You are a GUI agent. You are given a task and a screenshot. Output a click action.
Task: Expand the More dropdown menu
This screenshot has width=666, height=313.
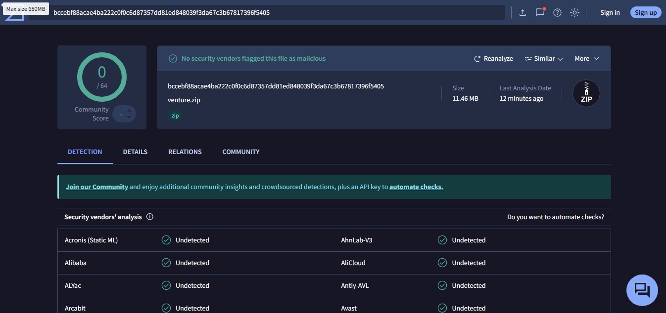point(586,59)
